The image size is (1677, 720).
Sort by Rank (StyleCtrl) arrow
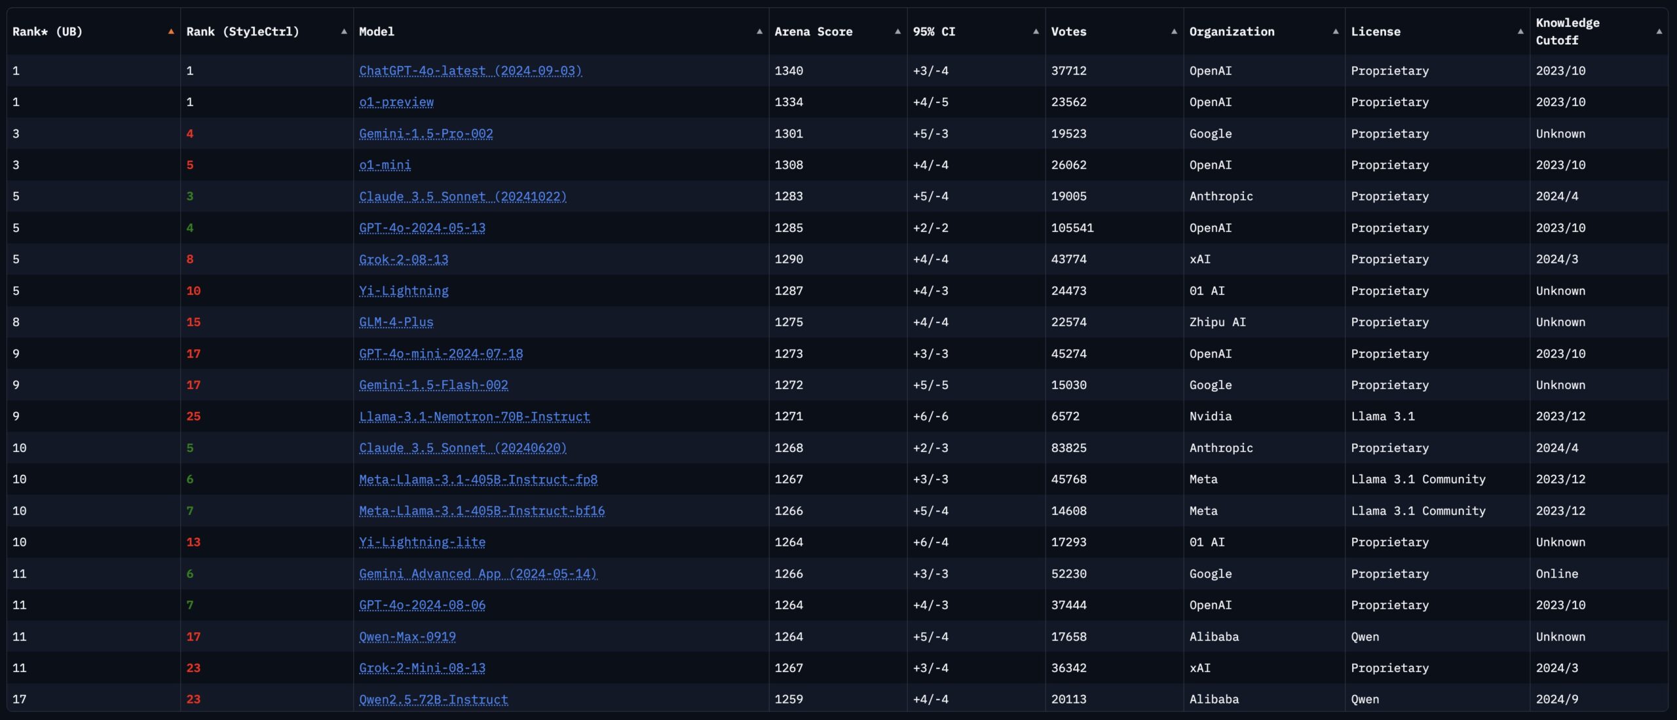[344, 31]
